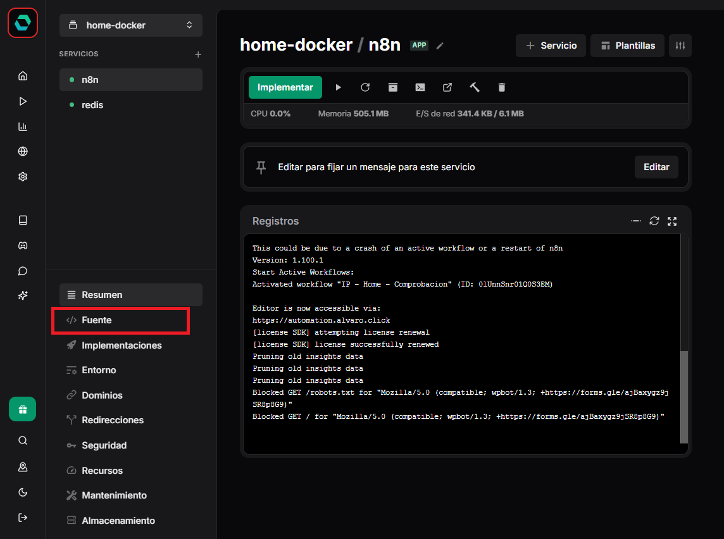Viewport: 724px width, 539px height.
Task: Open the Entorno tab
Action: tap(130, 370)
